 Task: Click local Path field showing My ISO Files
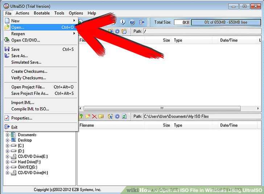click(202, 116)
